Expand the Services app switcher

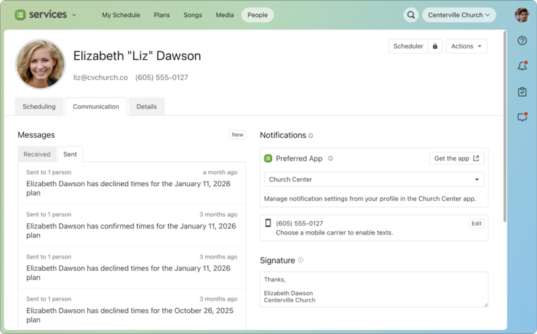(x=74, y=15)
